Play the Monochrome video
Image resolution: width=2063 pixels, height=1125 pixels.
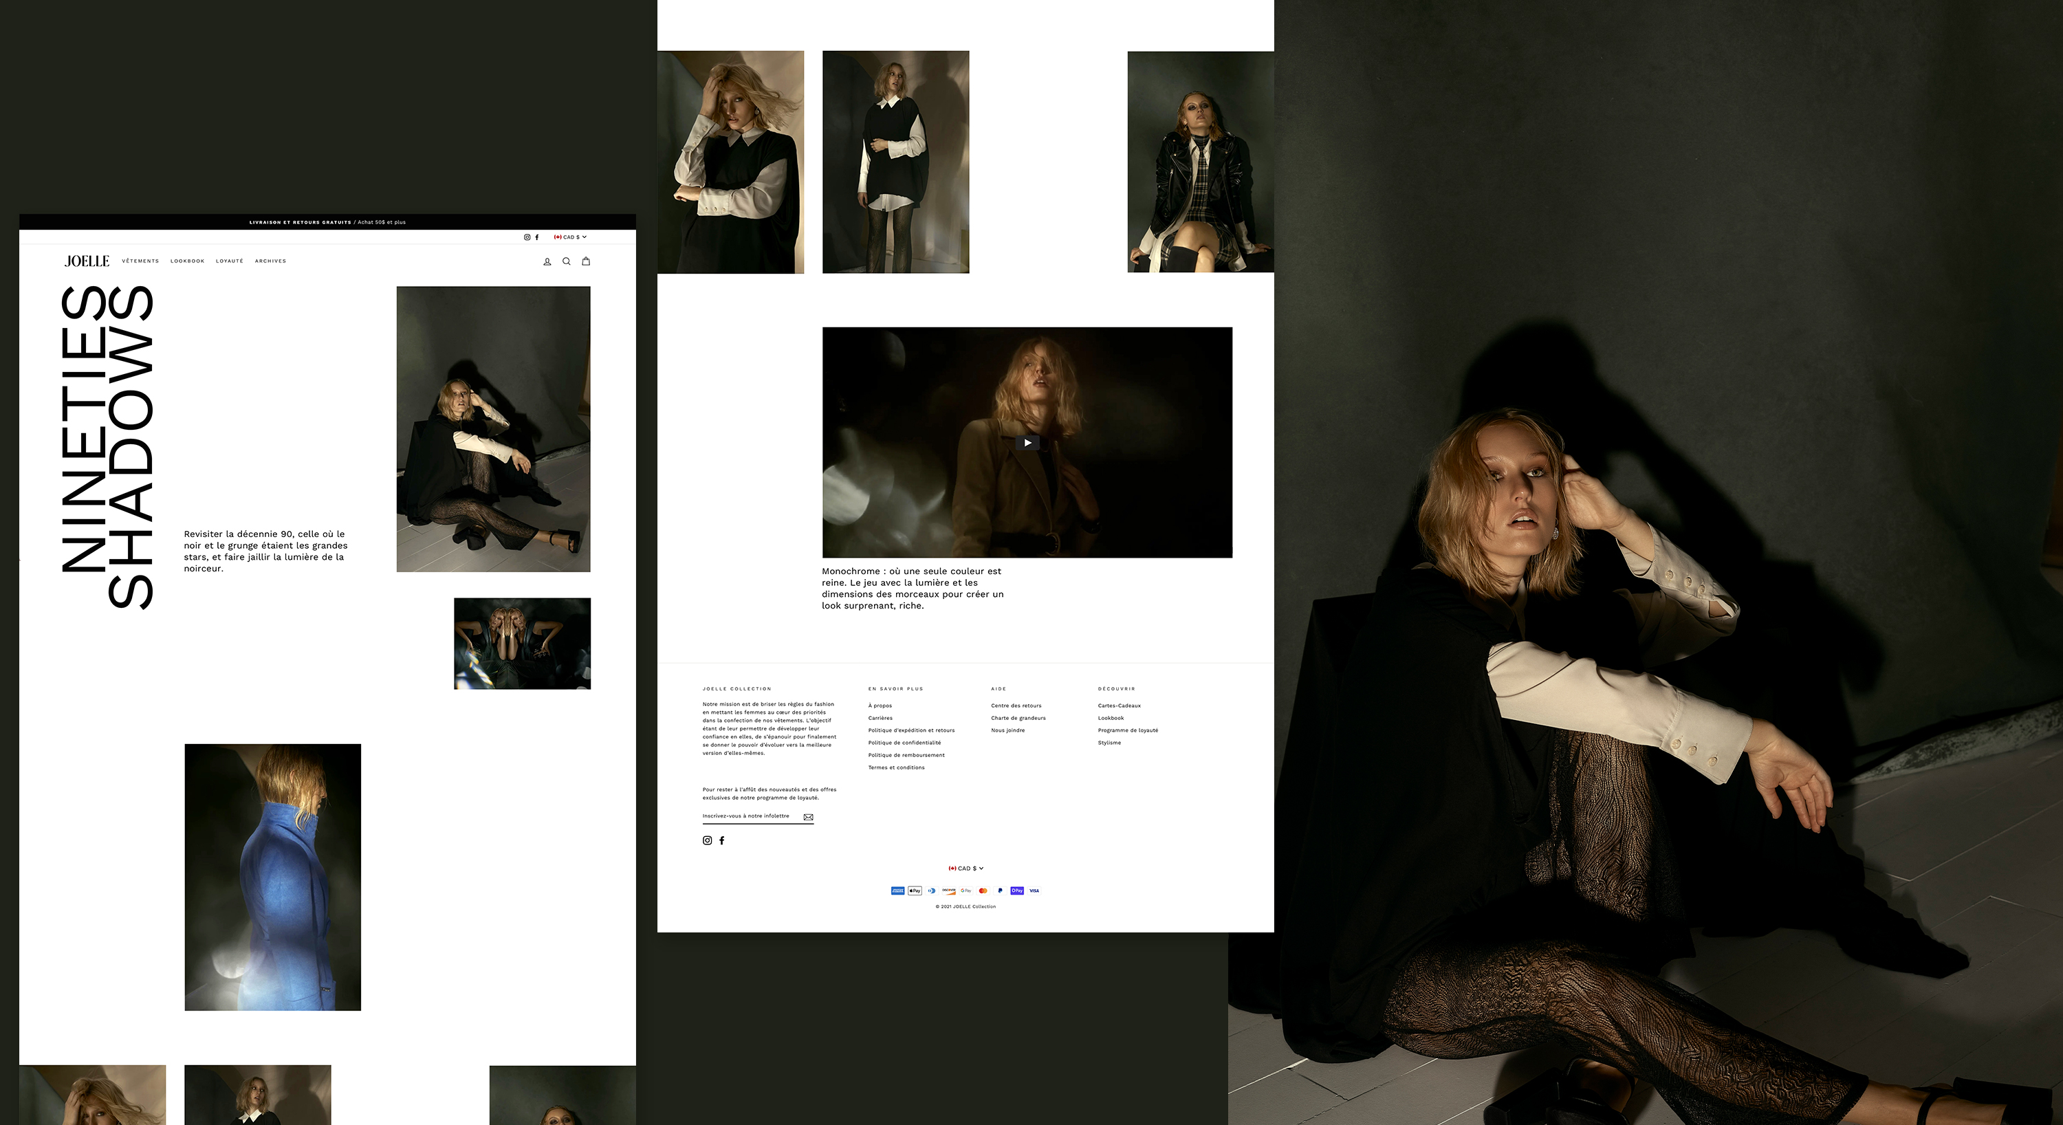pyautogui.click(x=1027, y=442)
